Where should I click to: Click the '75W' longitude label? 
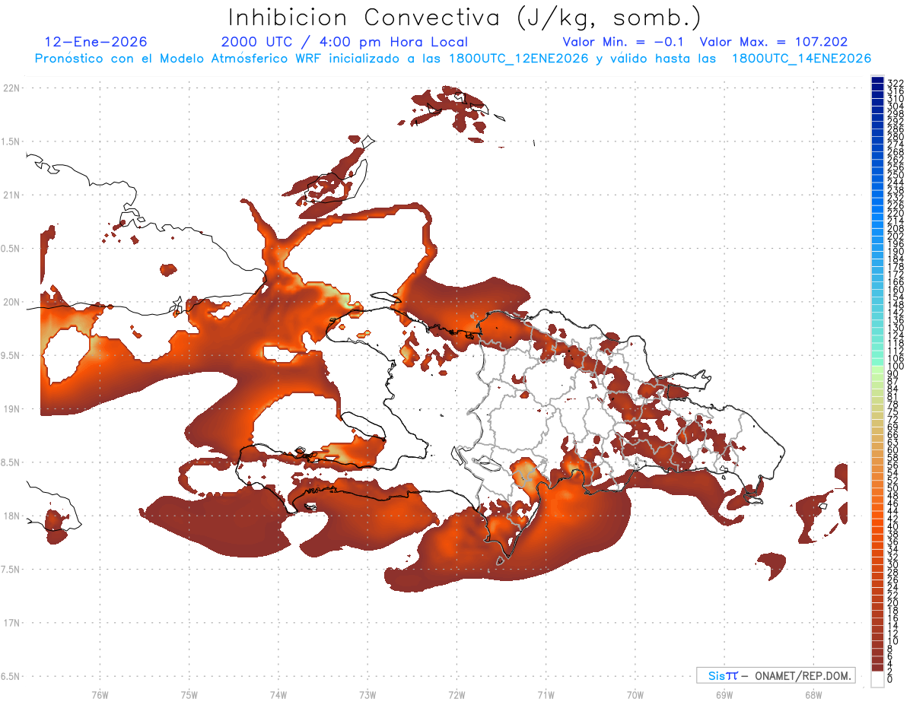189,694
